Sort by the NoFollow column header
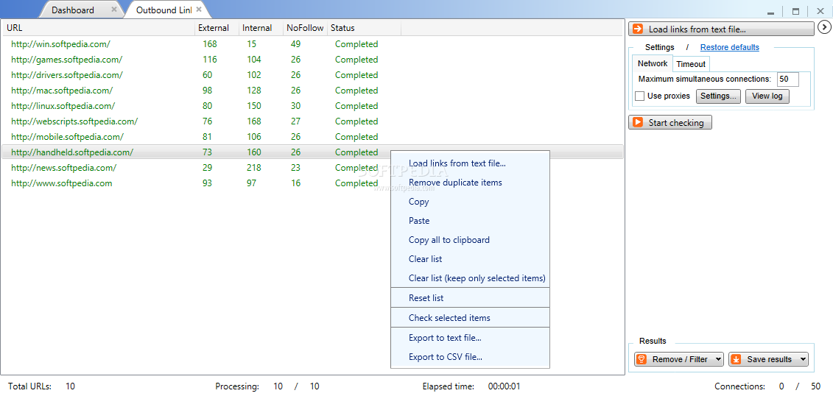 [306, 28]
